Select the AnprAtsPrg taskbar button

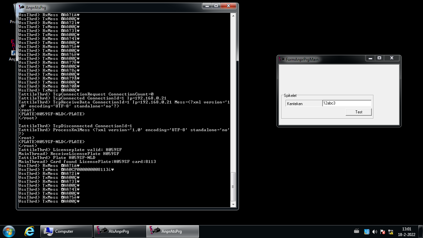point(173,231)
